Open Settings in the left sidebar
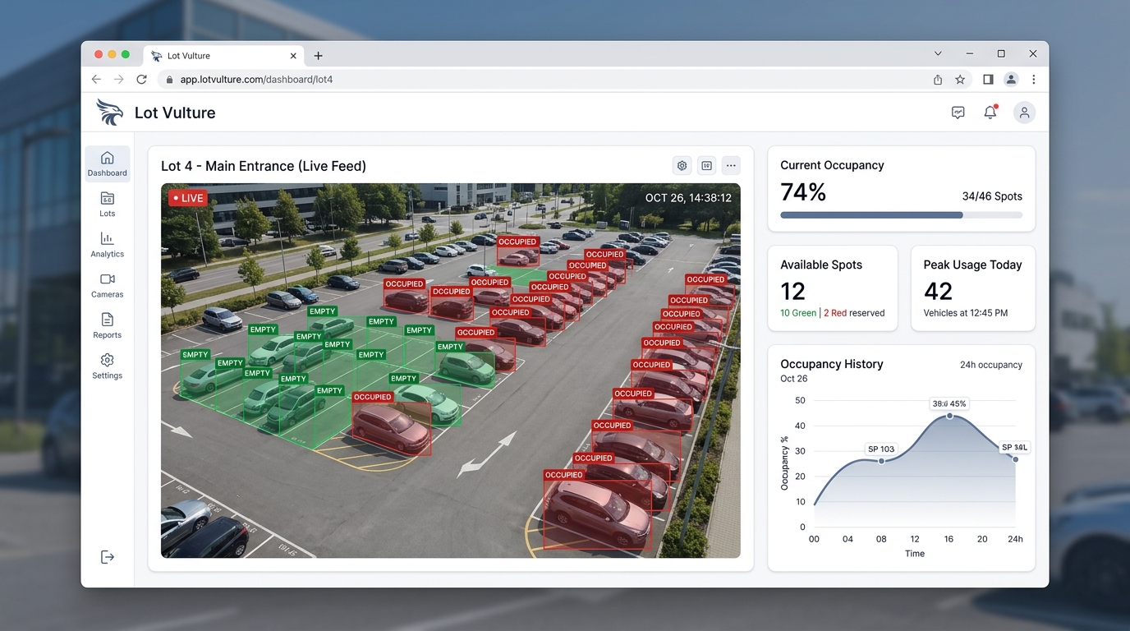The width and height of the screenshot is (1130, 631). click(x=108, y=366)
